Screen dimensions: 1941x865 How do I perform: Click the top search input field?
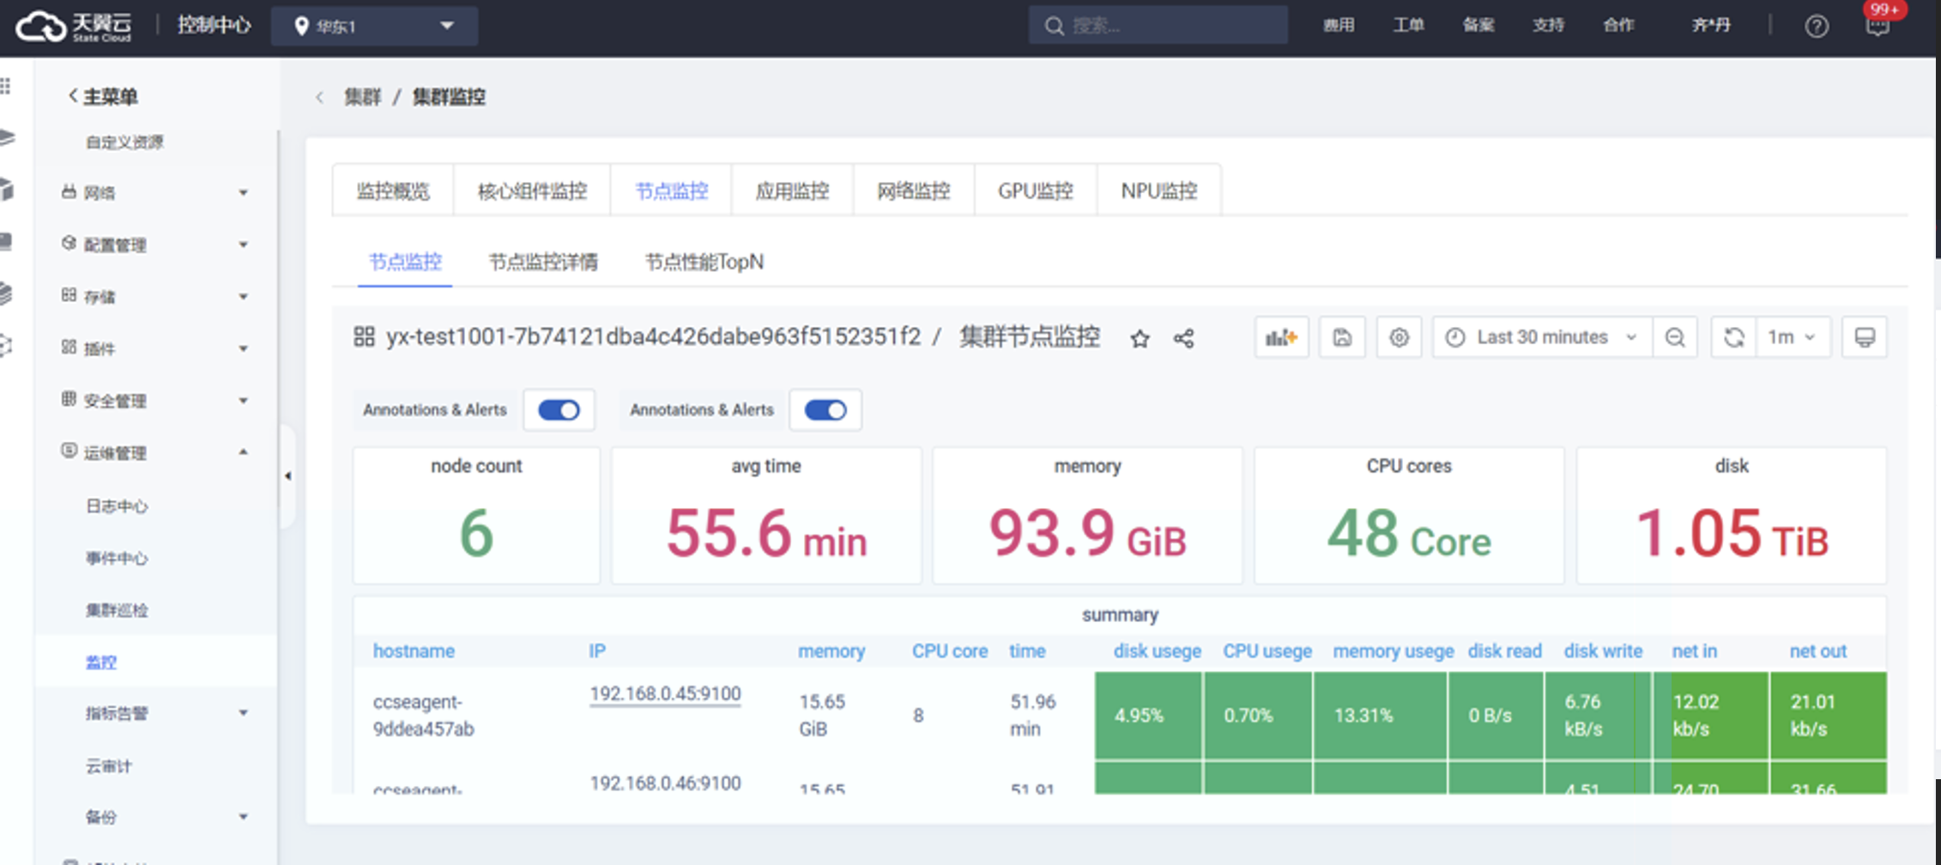1158,26
